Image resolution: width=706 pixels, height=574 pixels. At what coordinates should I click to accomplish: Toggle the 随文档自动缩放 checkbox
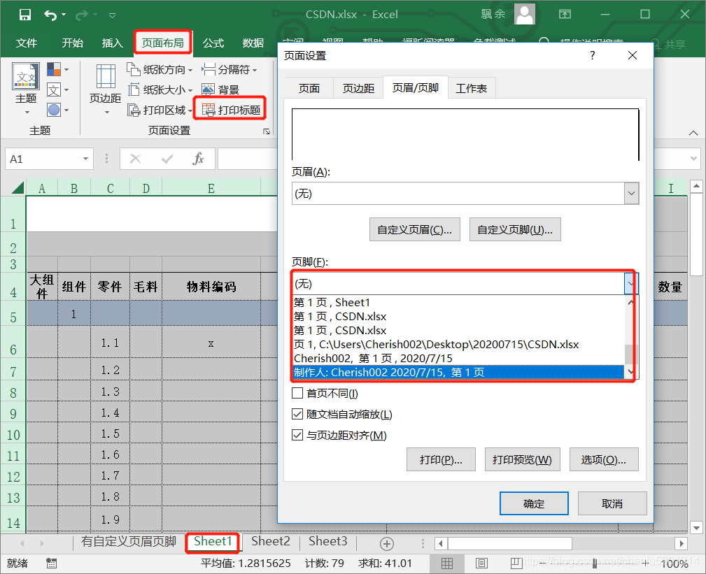pos(297,415)
